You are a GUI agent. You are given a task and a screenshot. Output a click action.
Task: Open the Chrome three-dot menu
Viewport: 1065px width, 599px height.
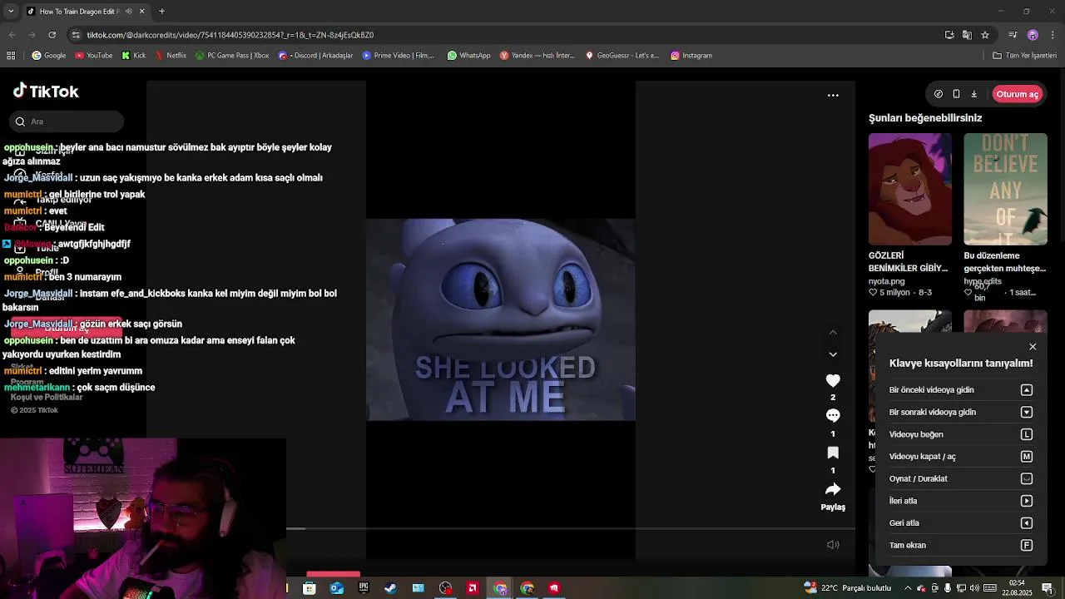click(x=1053, y=35)
